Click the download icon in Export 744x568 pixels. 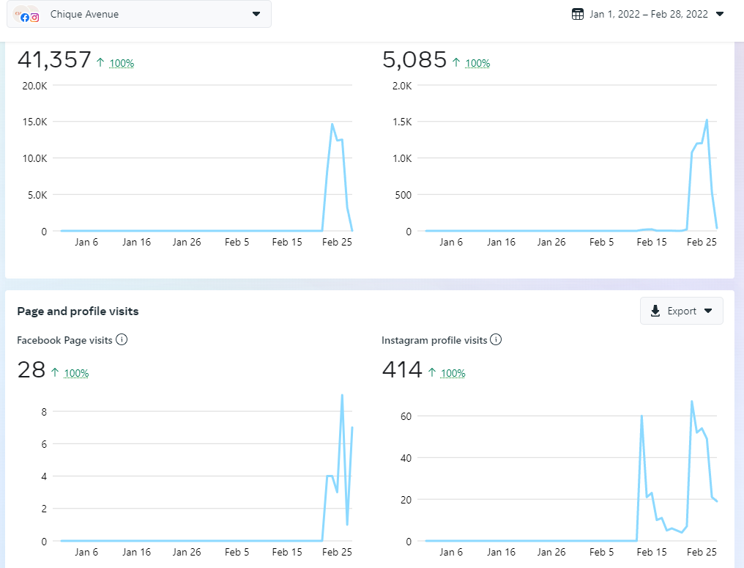pos(655,311)
